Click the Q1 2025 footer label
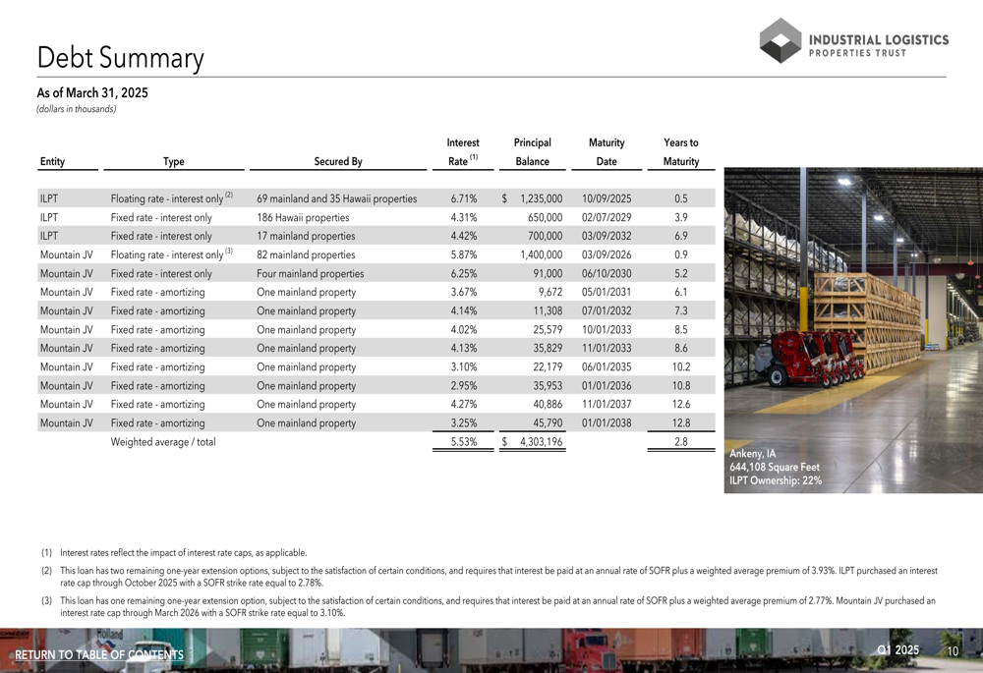The width and height of the screenshot is (983, 673). 897,649
